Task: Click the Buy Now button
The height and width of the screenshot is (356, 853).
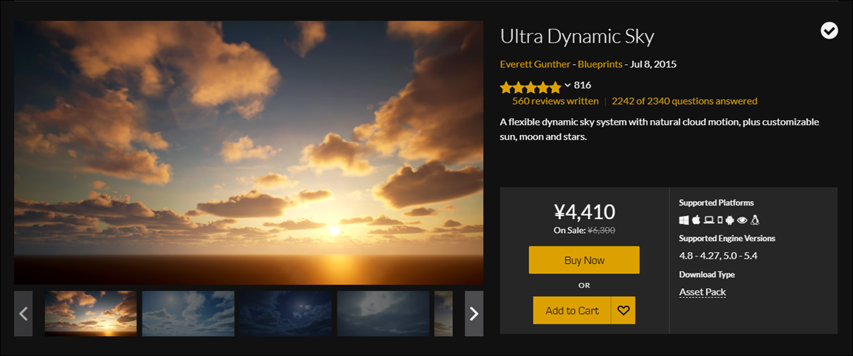Action: 584,259
